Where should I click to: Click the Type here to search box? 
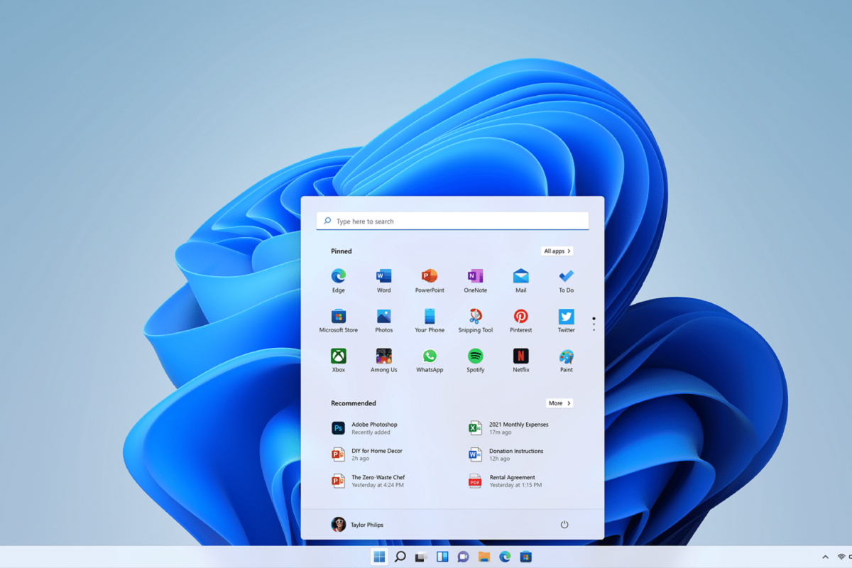(x=452, y=221)
